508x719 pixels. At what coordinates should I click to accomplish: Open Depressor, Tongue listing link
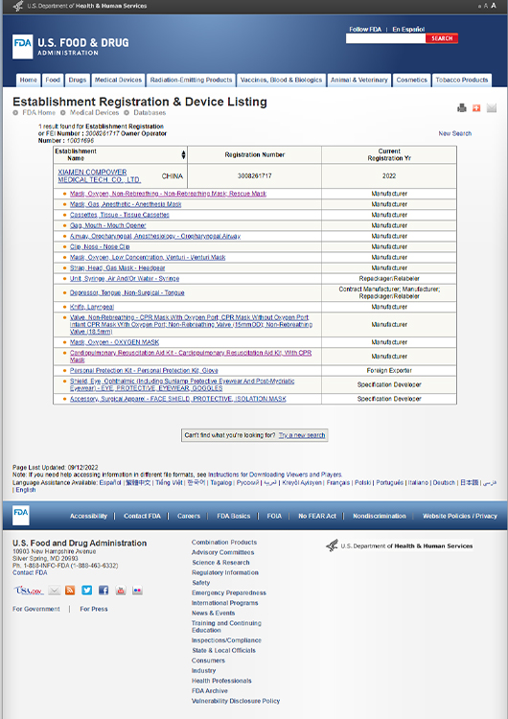pos(127,292)
